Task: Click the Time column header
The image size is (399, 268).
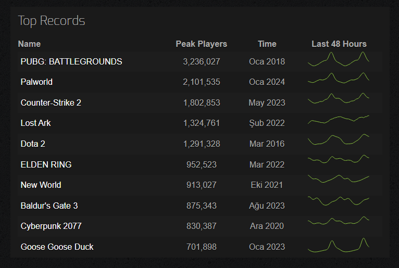Action: 267,44
